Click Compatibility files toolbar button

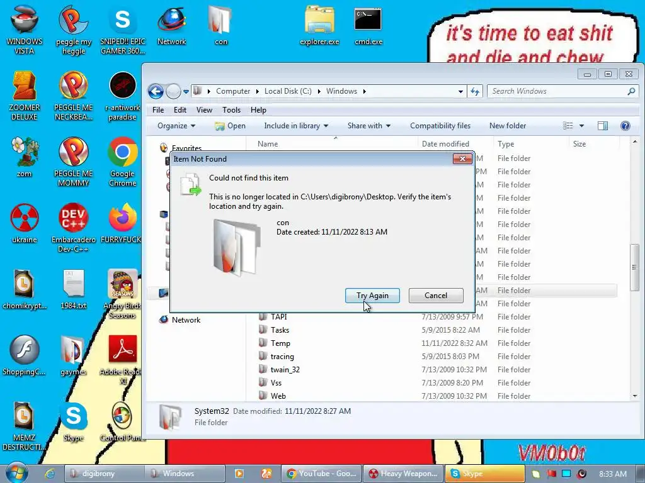coord(440,126)
